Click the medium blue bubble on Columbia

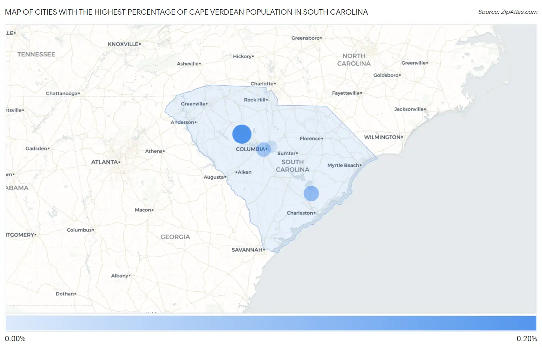[x=264, y=149]
